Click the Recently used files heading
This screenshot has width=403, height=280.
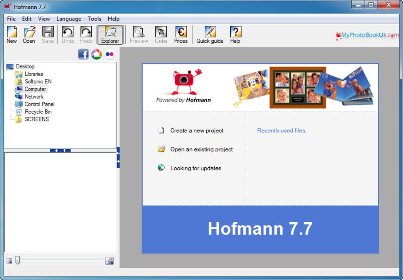click(282, 131)
